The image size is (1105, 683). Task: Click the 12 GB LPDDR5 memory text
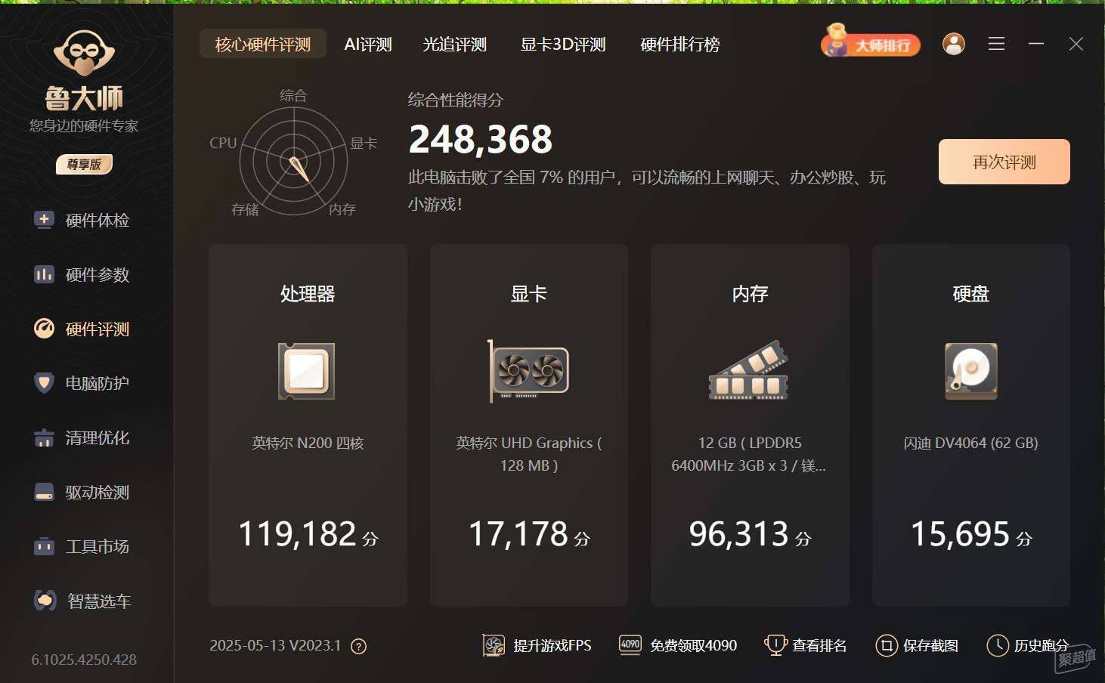coord(749,454)
